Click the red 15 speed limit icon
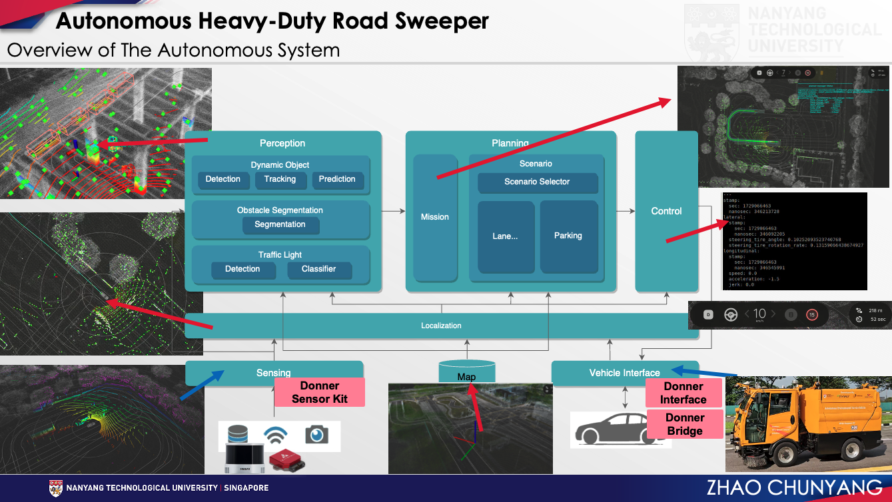 pyautogui.click(x=811, y=315)
